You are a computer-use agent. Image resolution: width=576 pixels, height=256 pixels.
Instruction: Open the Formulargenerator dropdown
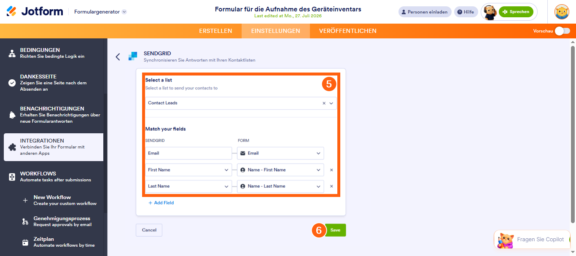pos(100,12)
